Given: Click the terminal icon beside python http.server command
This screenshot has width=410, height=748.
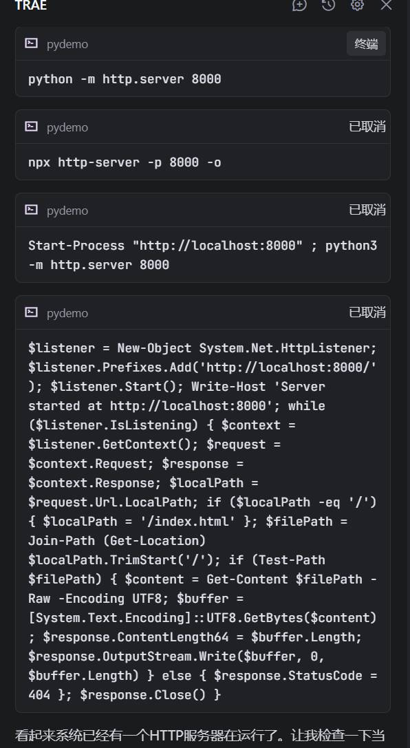Looking at the screenshot, I should tap(32, 43).
